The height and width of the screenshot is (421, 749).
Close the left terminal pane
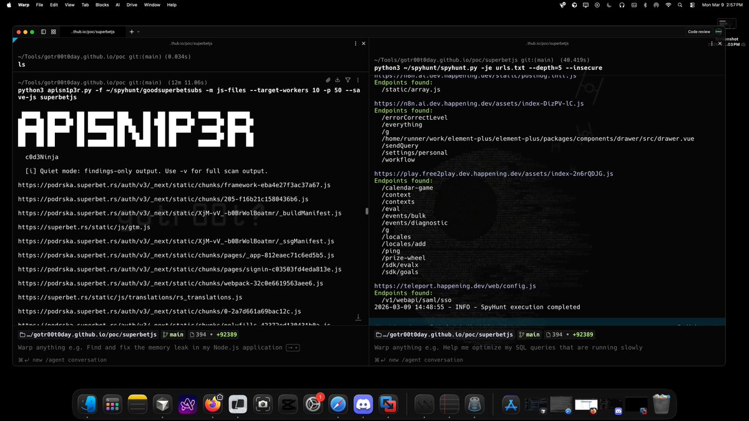363,44
